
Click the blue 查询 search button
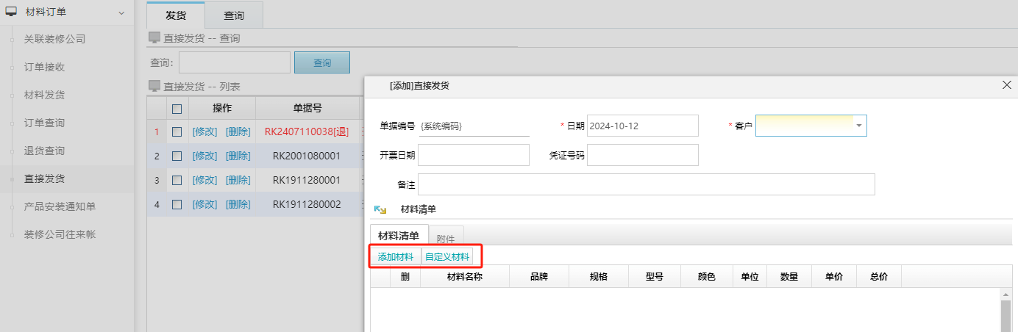(x=322, y=63)
